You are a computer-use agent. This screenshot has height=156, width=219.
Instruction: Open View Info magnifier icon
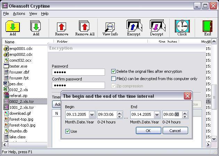click(x=110, y=27)
